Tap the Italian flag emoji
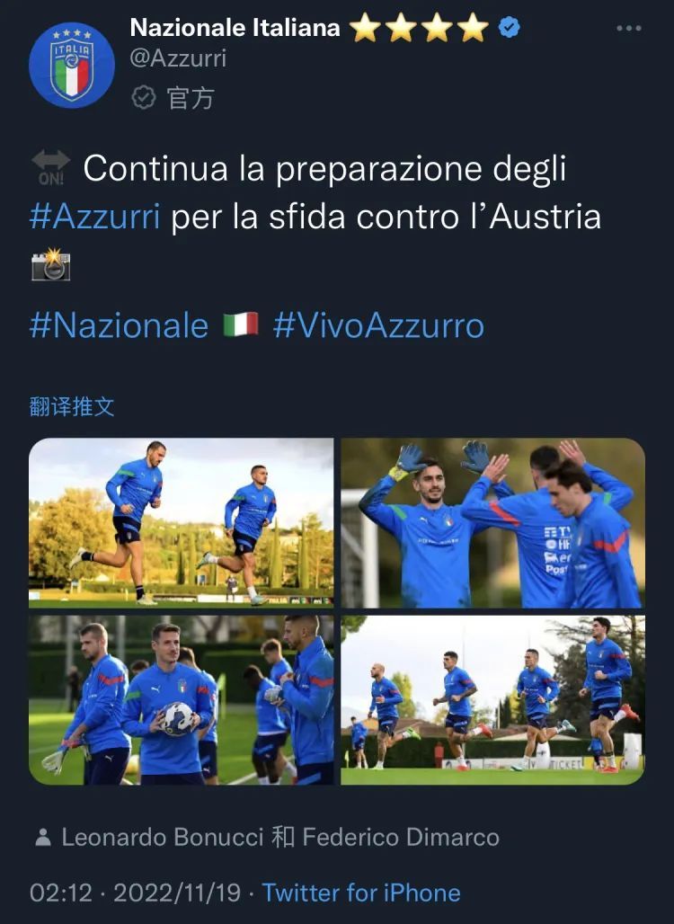Screen dimensions: 674x924 pos(241,324)
